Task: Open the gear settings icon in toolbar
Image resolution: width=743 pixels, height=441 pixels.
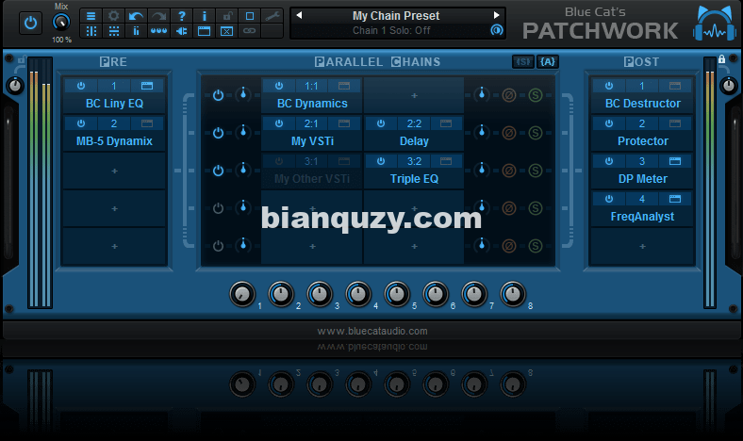Action: click(113, 16)
